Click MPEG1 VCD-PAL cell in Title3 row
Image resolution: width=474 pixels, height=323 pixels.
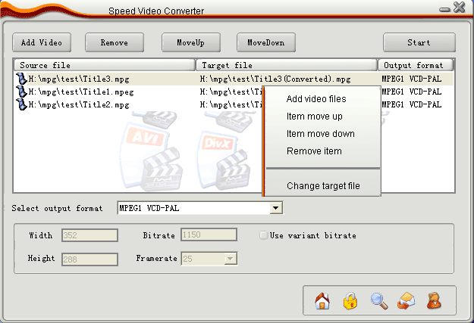pos(411,79)
